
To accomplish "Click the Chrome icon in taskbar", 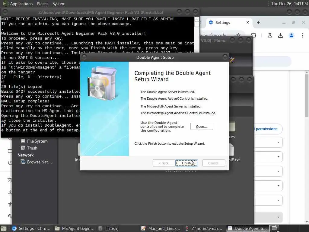I will click(x=14, y=228).
